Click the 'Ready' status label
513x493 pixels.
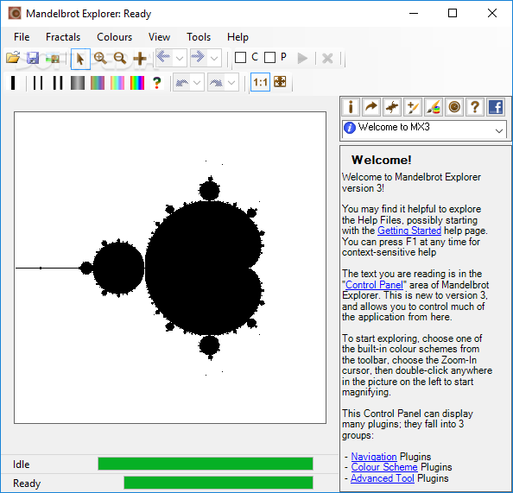pos(27,484)
